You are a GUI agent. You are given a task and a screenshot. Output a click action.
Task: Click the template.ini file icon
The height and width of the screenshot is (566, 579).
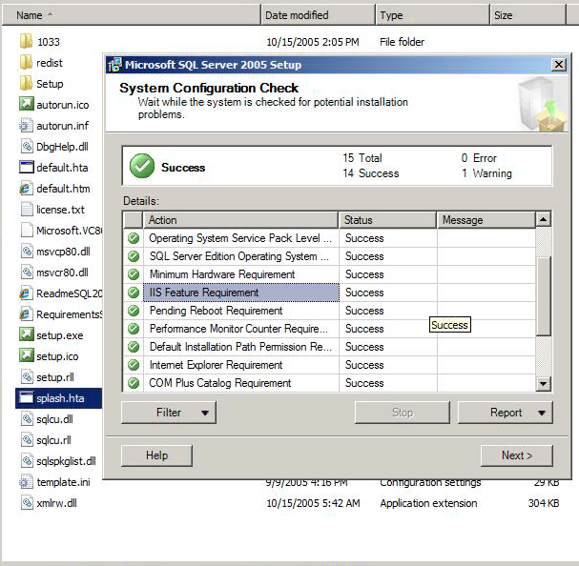click(x=27, y=481)
